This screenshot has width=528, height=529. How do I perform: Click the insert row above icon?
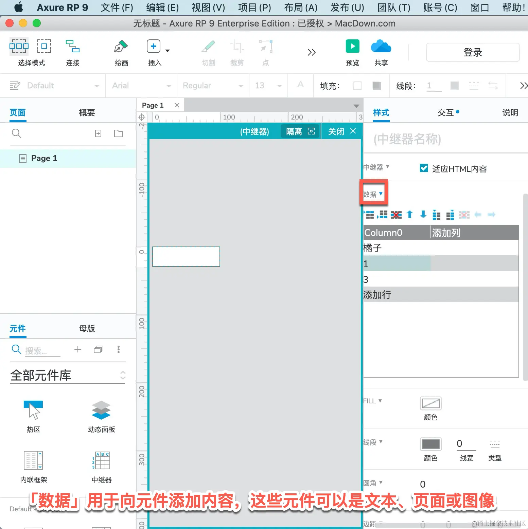pyautogui.click(x=369, y=215)
